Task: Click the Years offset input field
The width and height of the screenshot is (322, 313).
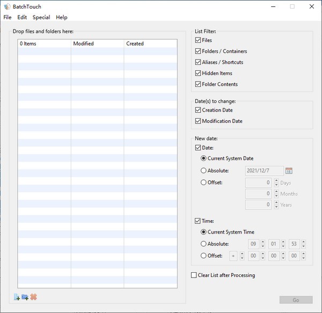Action: click(258, 205)
